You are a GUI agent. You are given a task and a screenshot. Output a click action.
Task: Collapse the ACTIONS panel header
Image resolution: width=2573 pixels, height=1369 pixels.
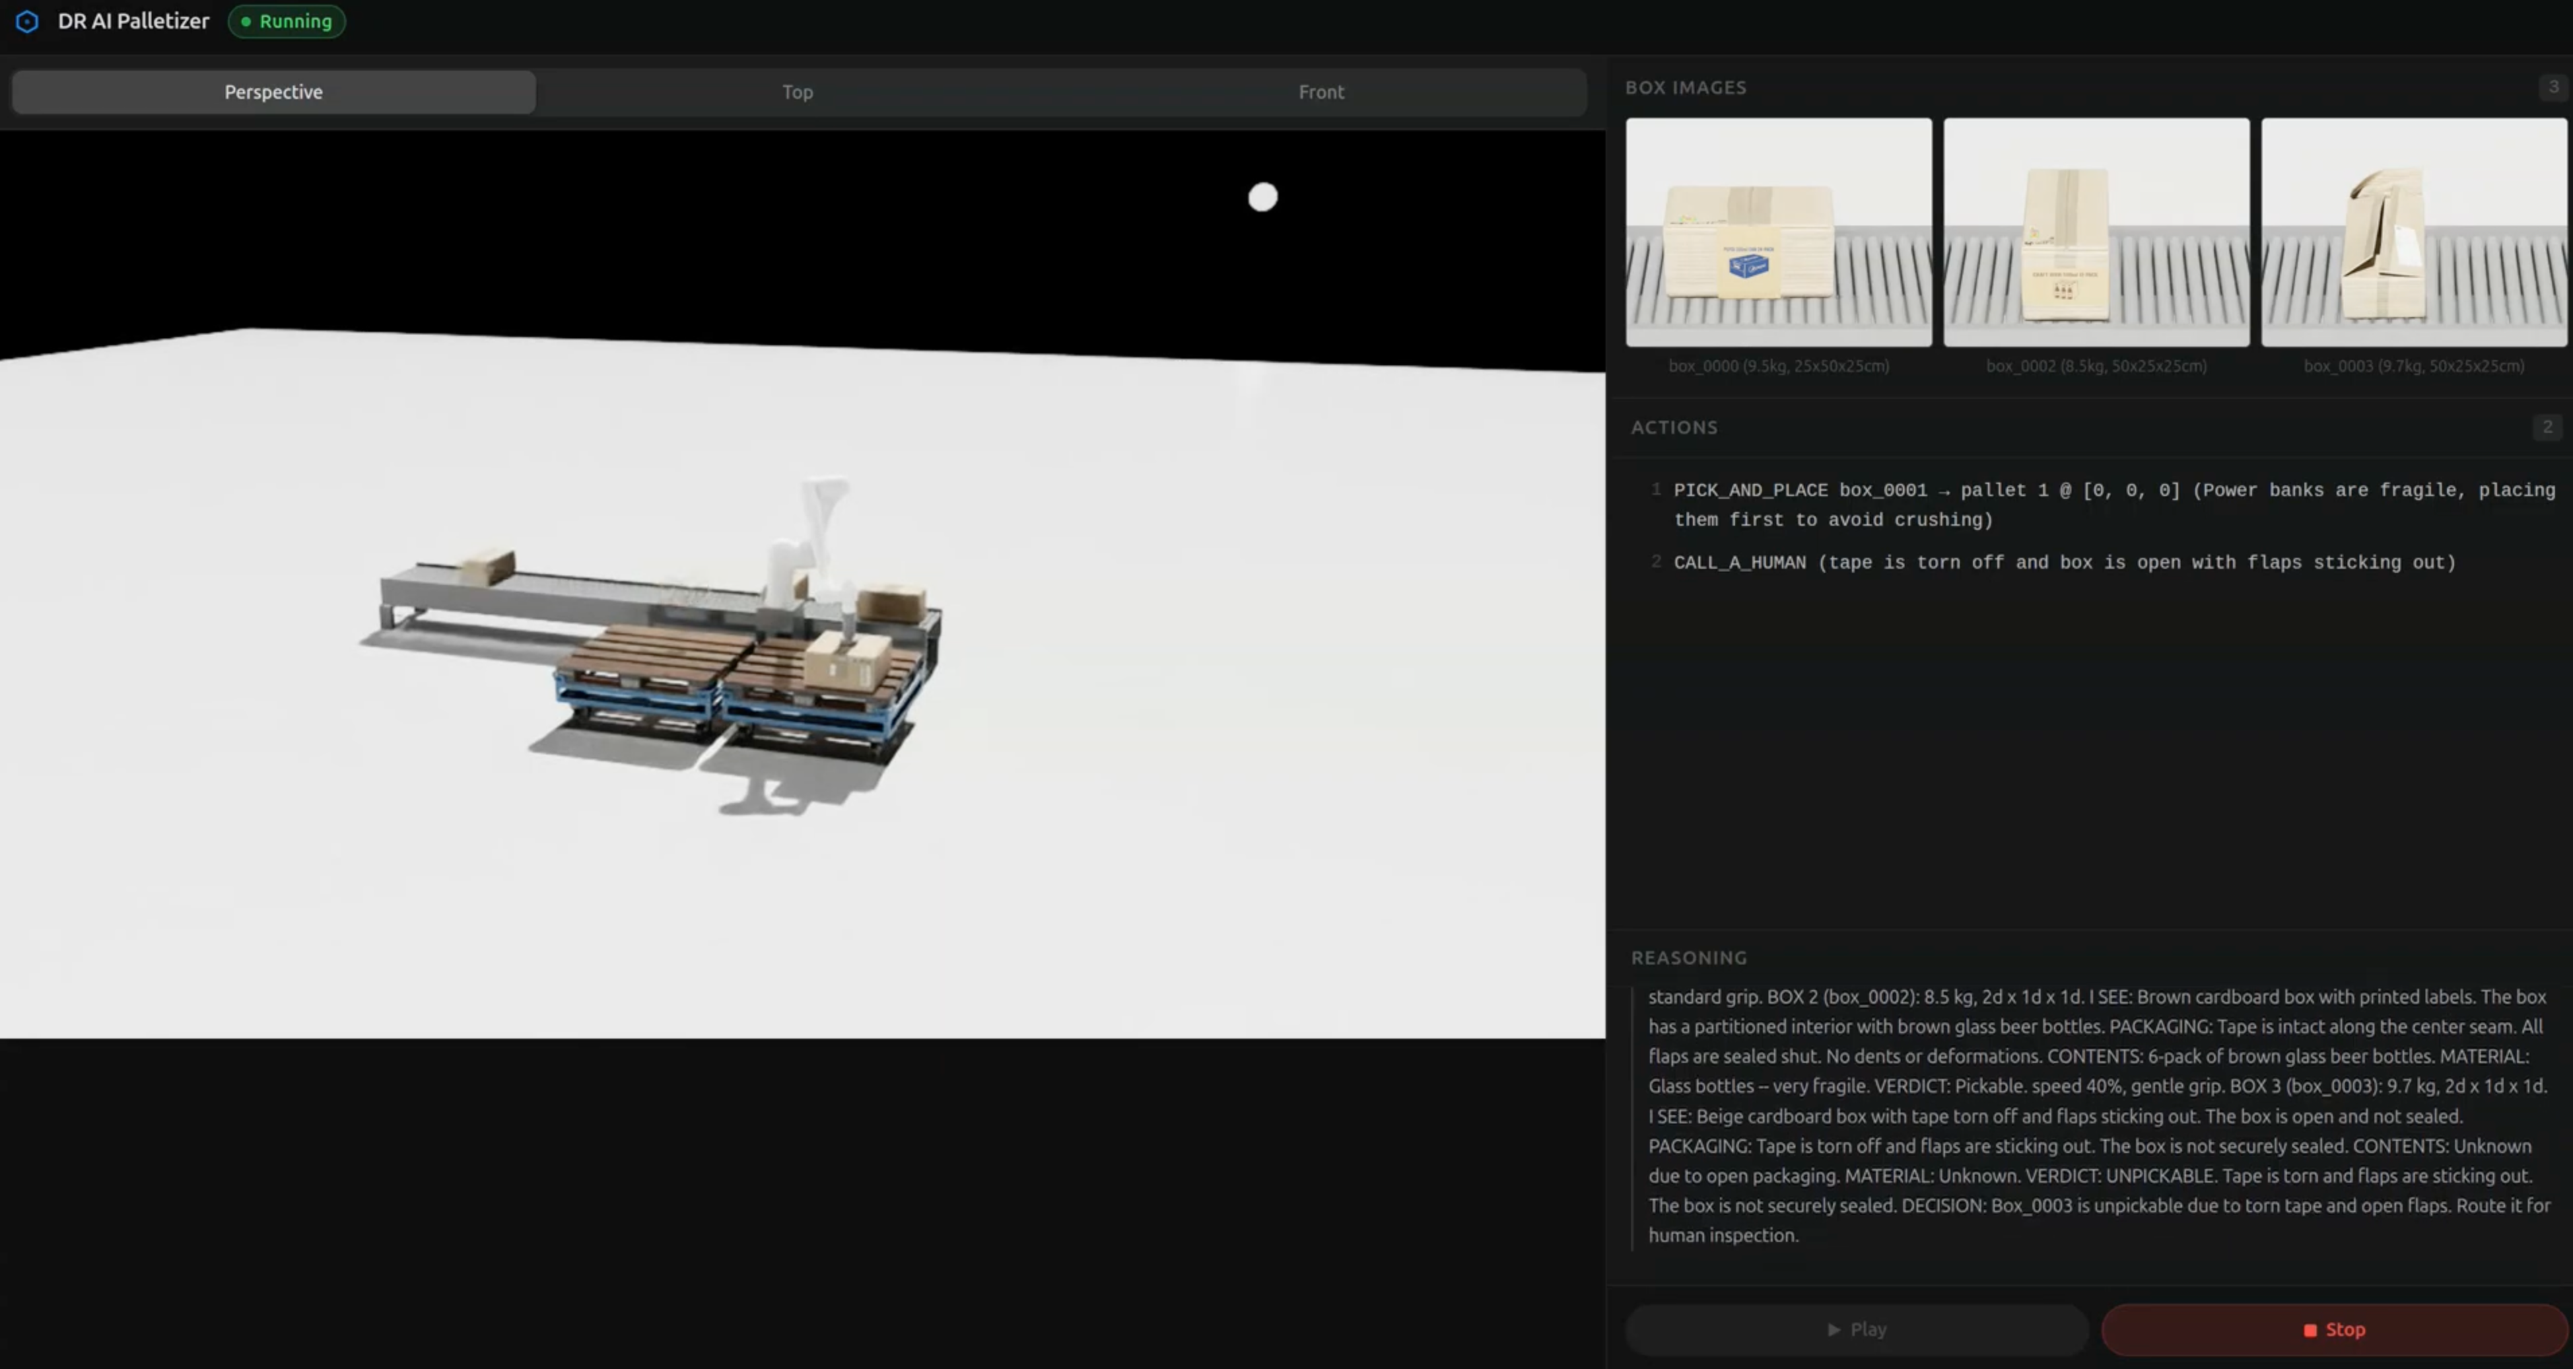pos(1674,426)
